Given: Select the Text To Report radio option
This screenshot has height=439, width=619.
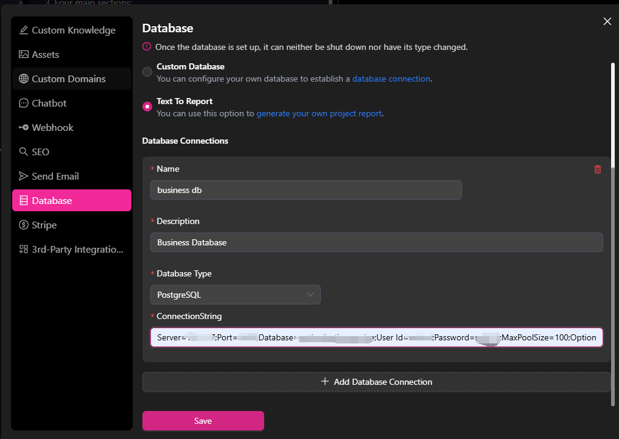Looking at the screenshot, I should point(147,107).
